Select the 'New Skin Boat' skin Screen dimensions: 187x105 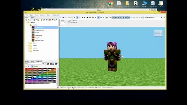(x=39, y=41)
